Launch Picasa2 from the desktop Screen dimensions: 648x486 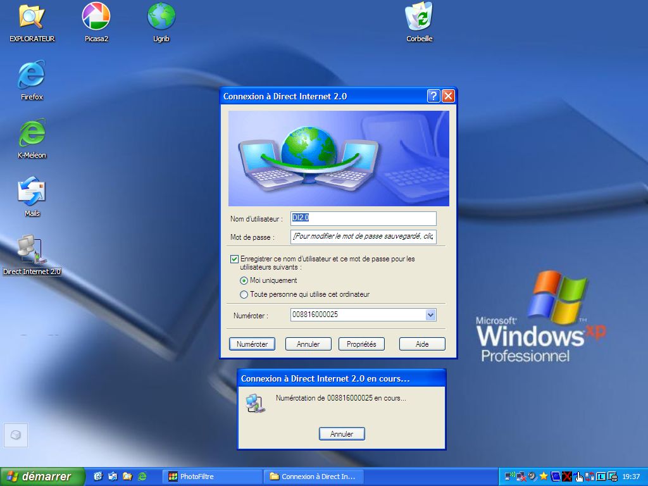pyautogui.click(x=96, y=23)
